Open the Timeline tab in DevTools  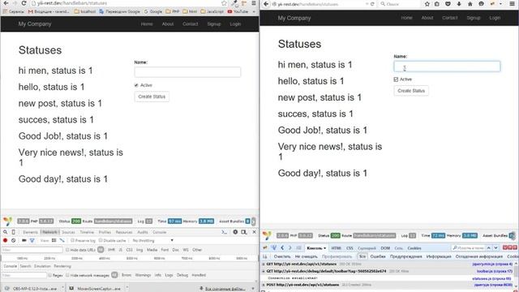pyautogui.click(x=87, y=232)
